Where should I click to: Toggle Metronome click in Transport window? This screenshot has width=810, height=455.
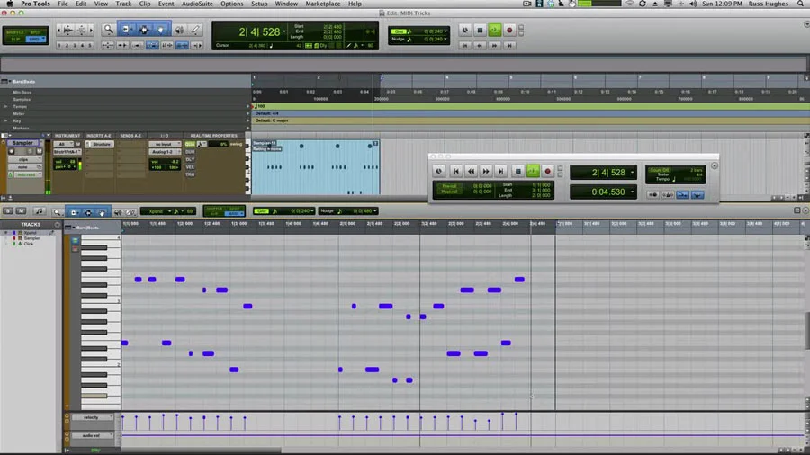pos(668,195)
